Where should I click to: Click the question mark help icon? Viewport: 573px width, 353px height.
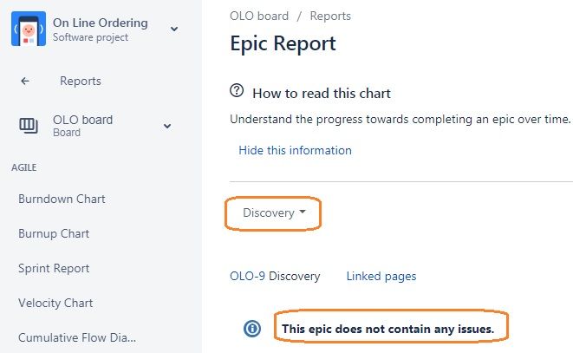[237, 91]
